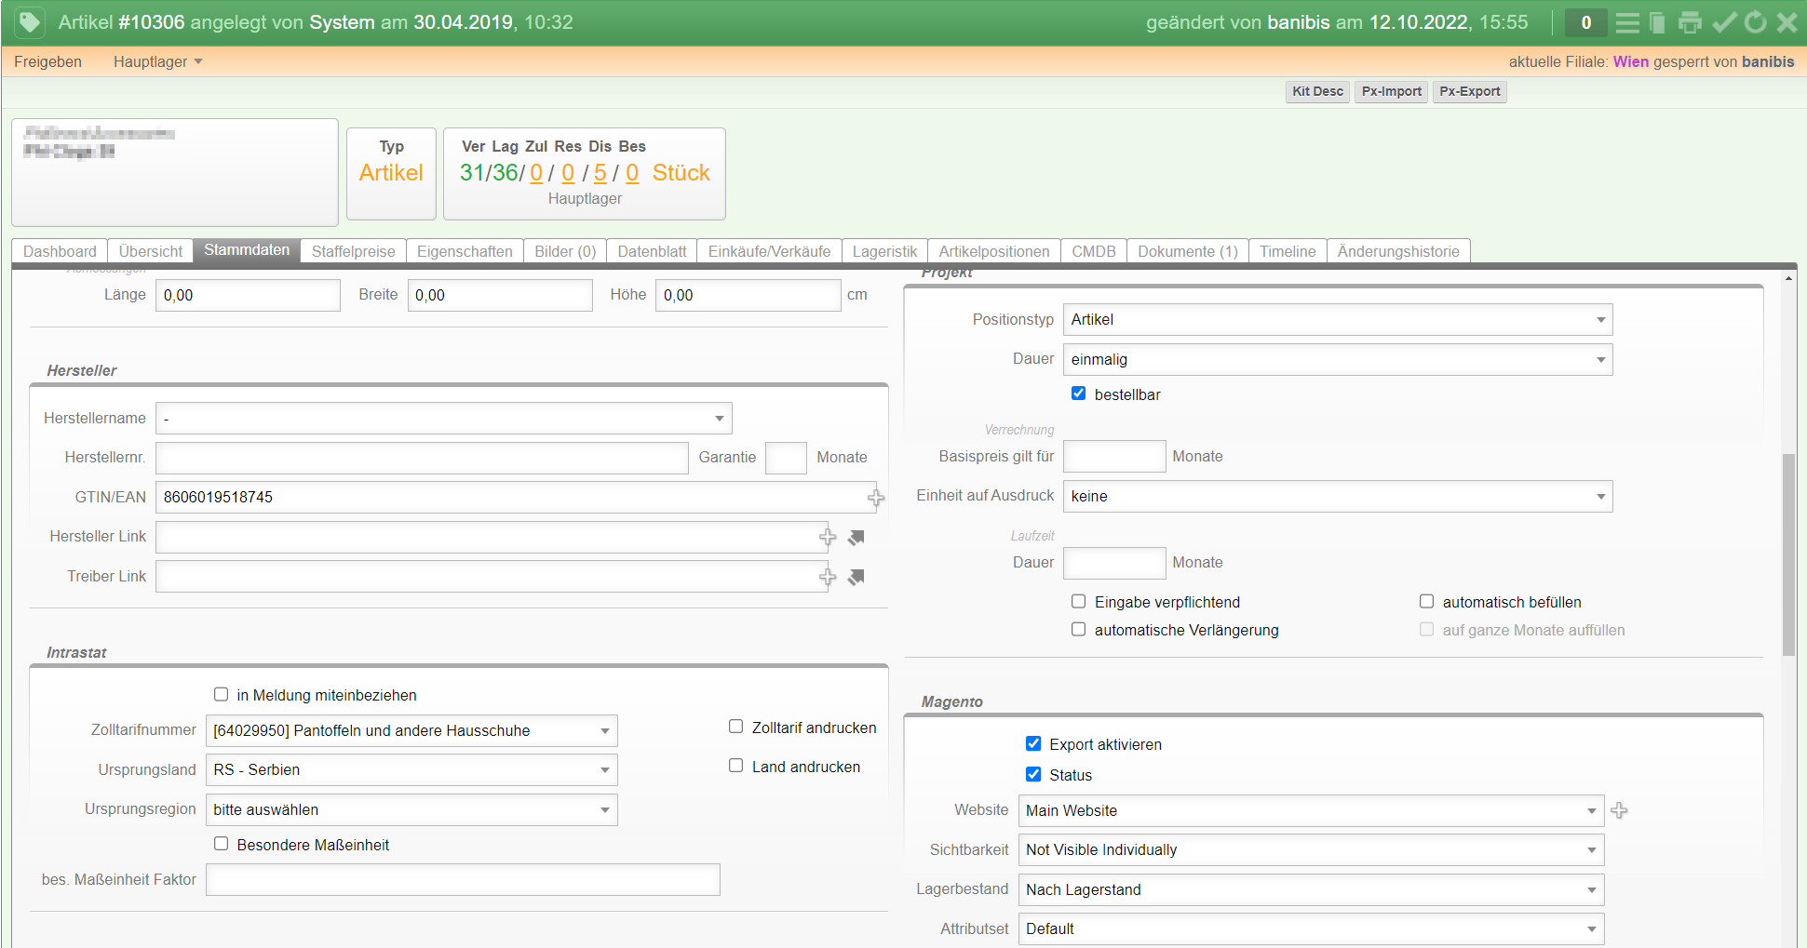Enable Land andrucken checkbox
The width and height of the screenshot is (1807, 948).
click(735, 766)
